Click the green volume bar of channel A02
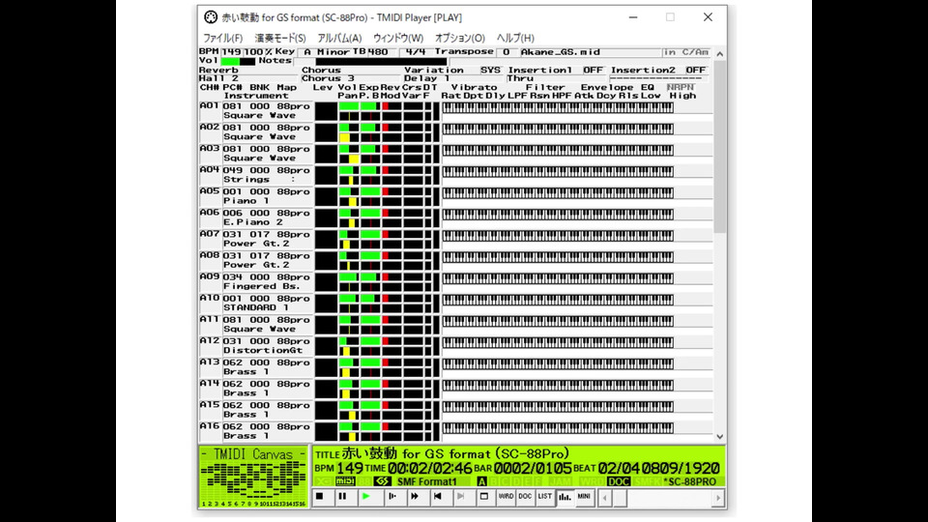Image resolution: width=928 pixels, height=522 pixels. click(344, 128)
